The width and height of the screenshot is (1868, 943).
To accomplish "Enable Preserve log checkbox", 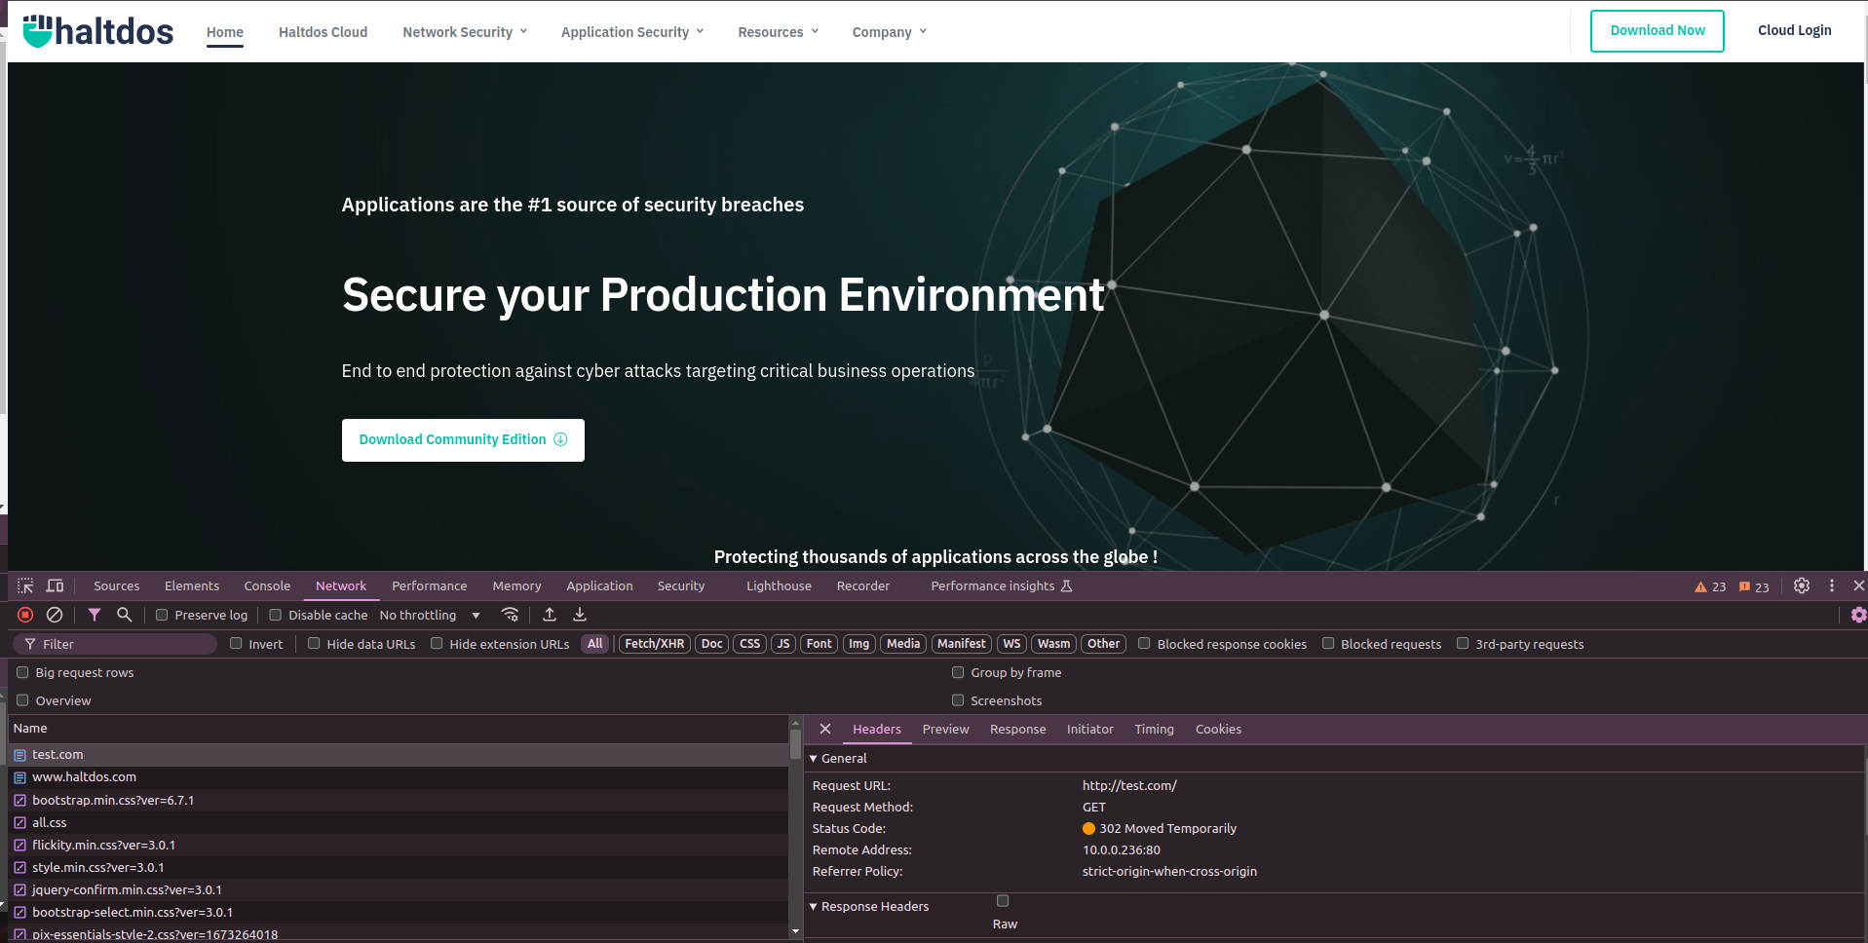I will [x=162, y=615].
